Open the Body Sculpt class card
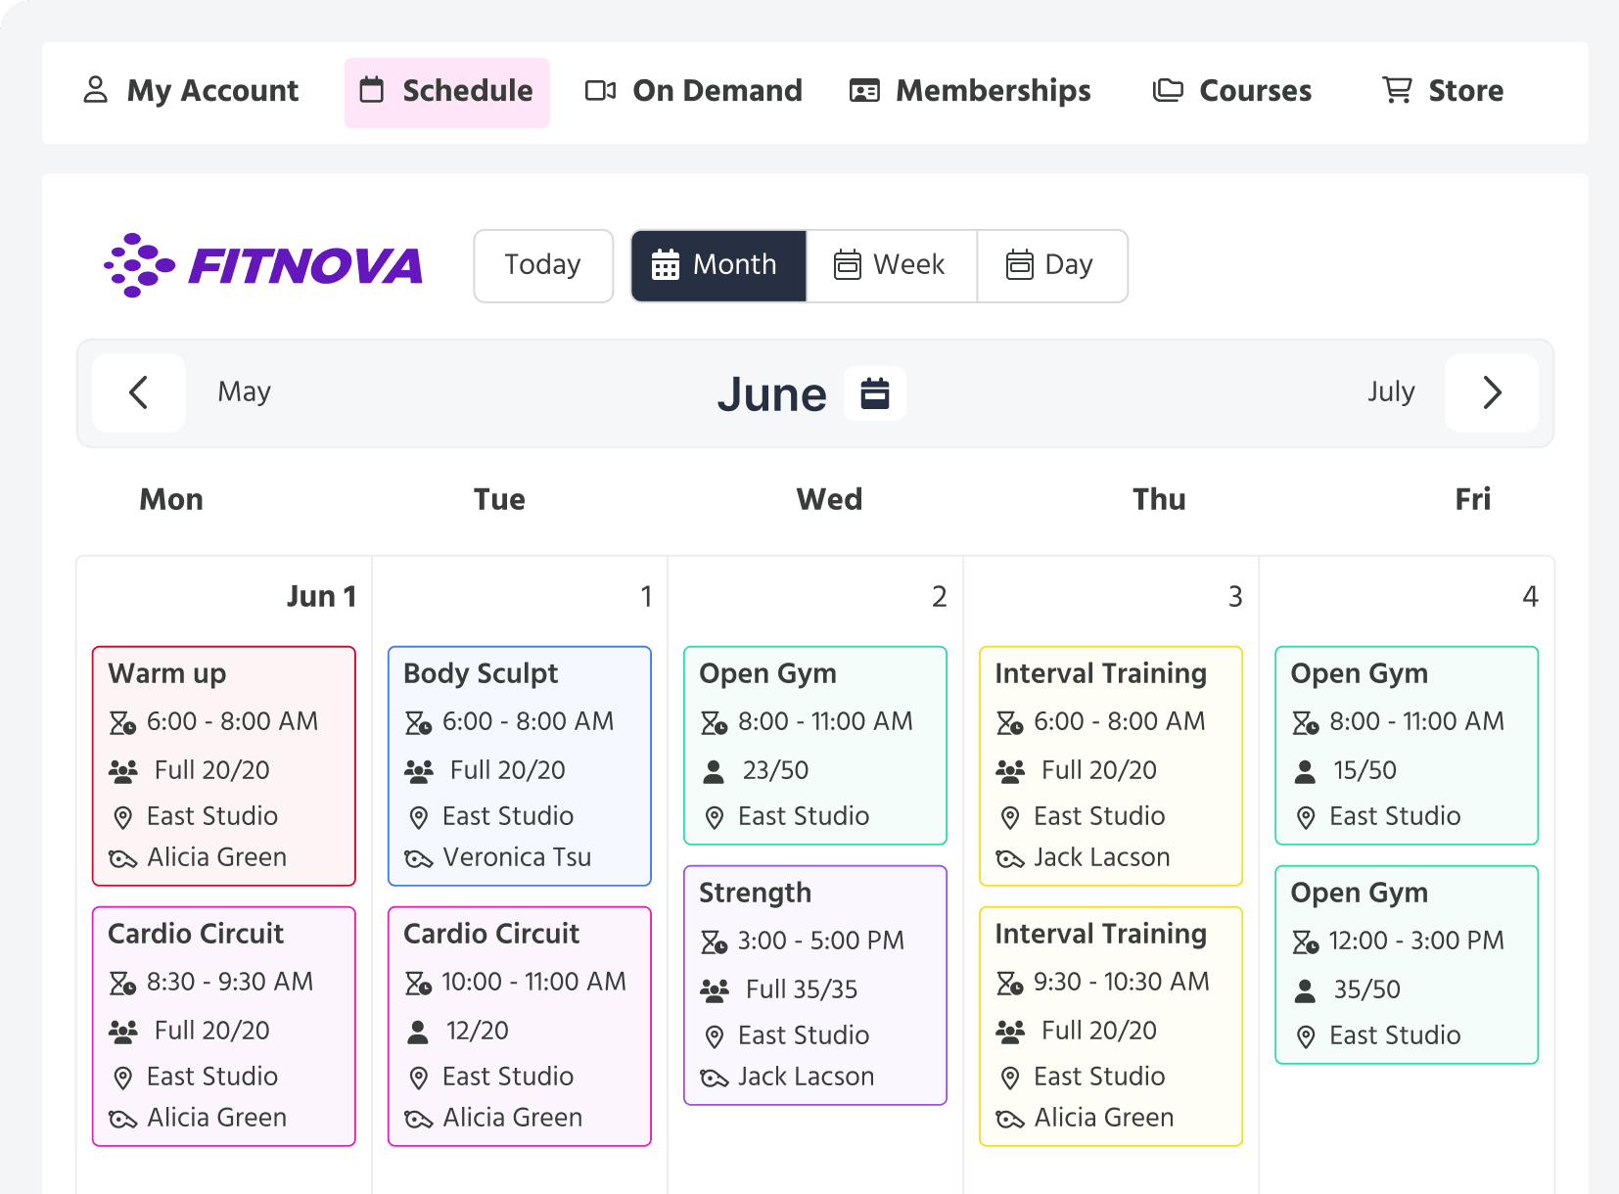The height and width of the screenshot is (1194, 1619). click(520, 765)
